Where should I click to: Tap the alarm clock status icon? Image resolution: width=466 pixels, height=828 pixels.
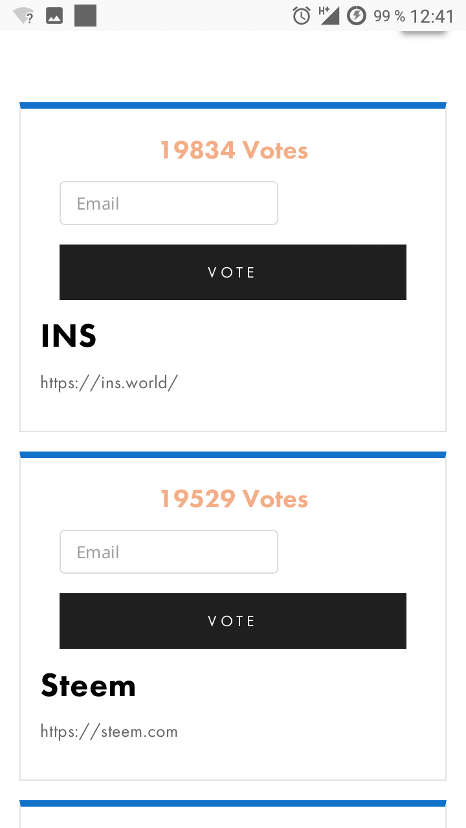[x=302, y=16]
